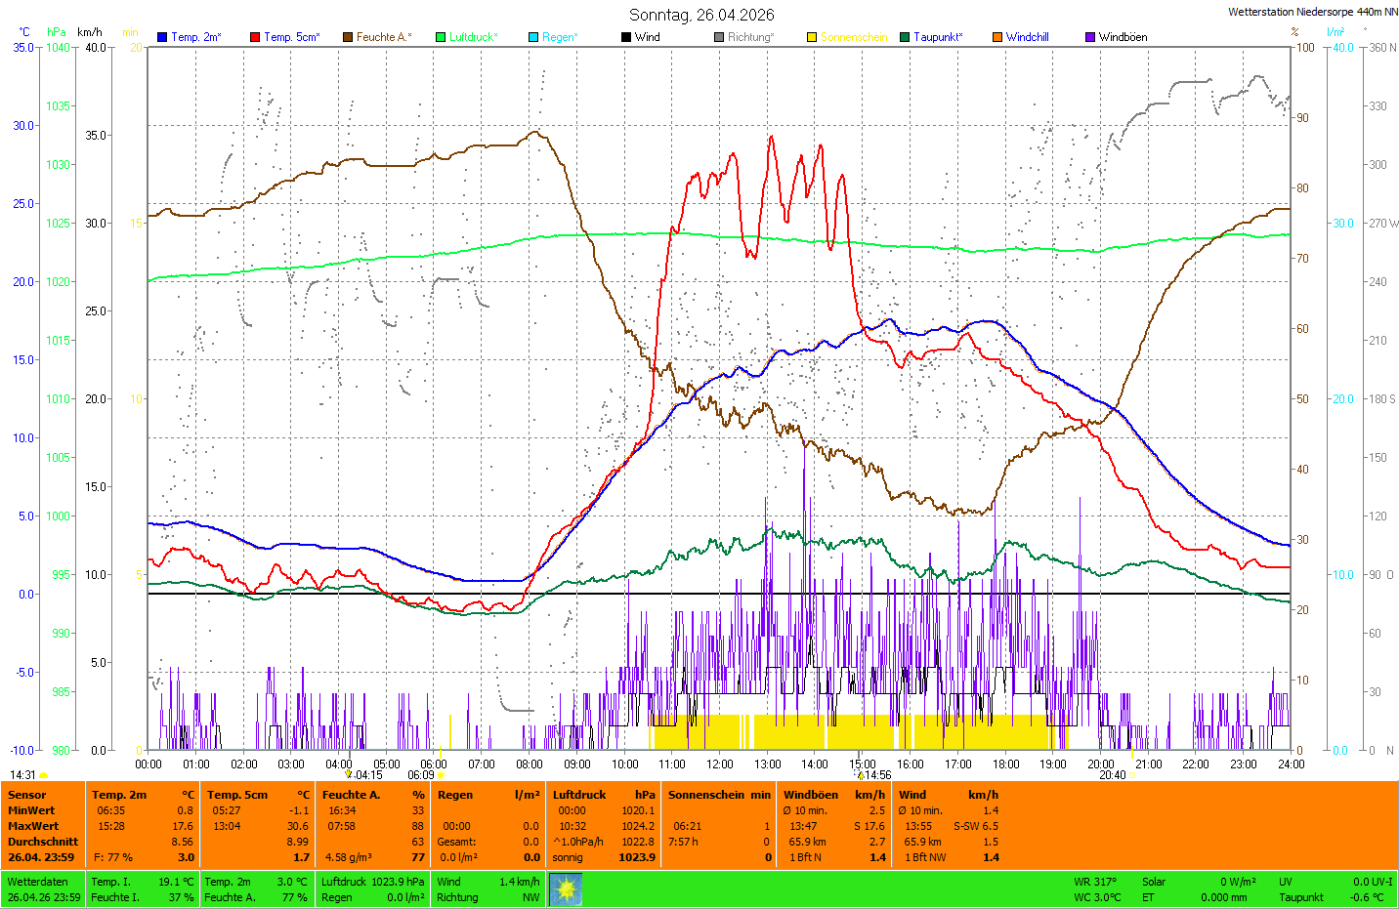Click the Luftdruck column header in table

point(579,795)
